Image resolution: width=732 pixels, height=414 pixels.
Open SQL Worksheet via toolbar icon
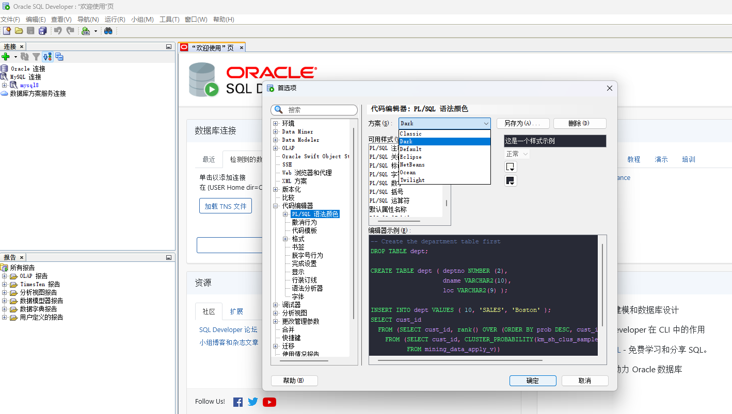[86, 31]
